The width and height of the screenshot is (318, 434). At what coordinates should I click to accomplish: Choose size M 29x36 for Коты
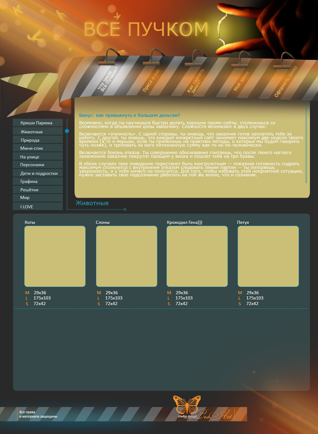click(36, 293)
